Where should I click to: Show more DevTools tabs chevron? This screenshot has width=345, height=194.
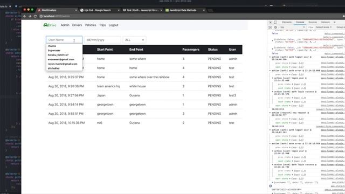(x=334, y=22)
